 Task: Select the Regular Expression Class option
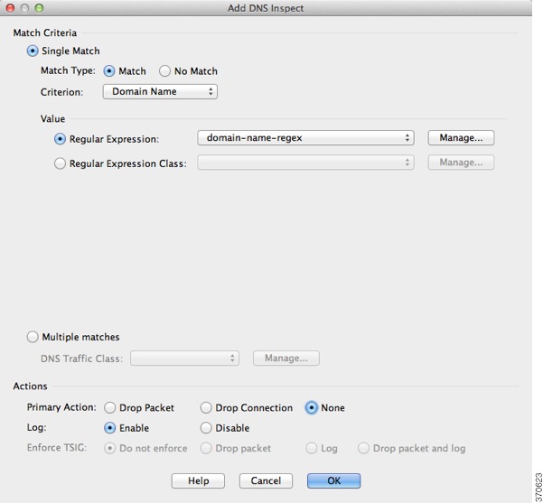(x=60, y=163)
